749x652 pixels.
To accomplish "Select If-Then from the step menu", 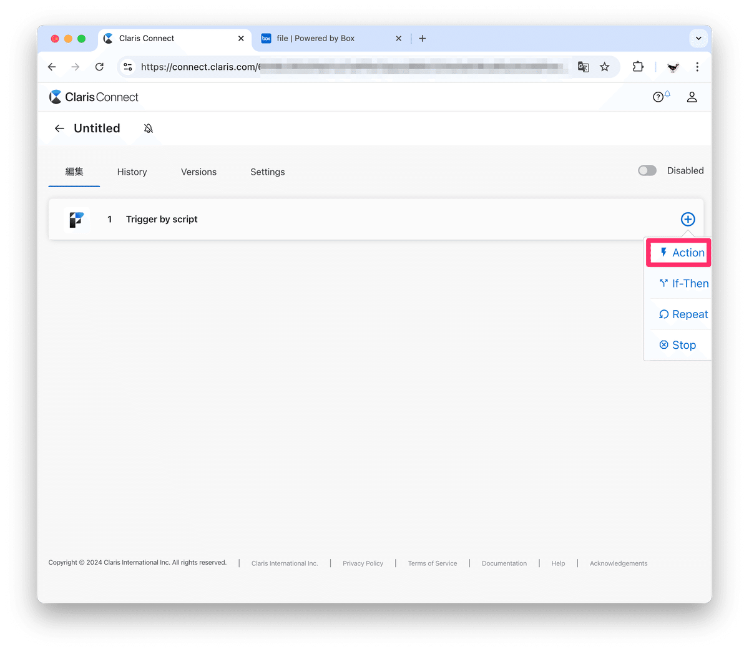I will pyautogui.click(x=689, y=283).
